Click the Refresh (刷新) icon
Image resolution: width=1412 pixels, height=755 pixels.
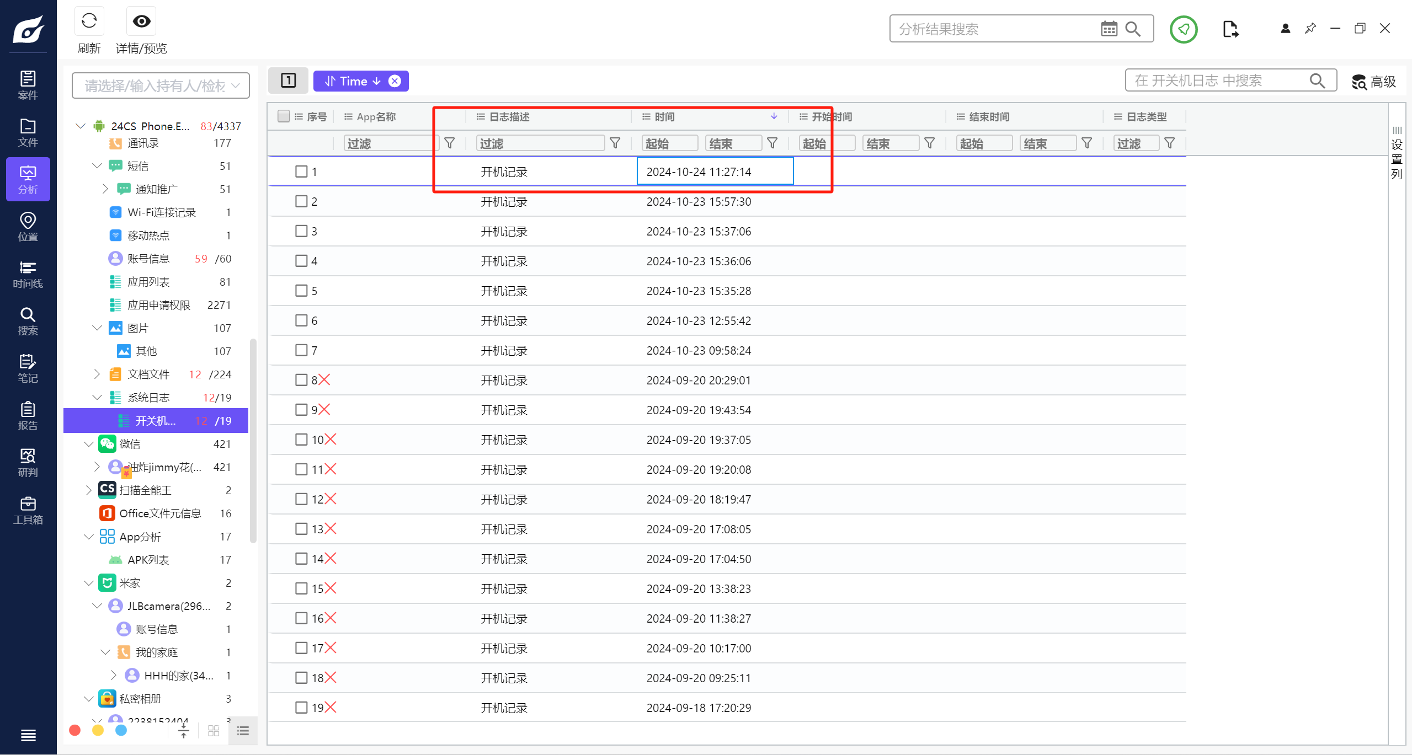pos(89,22)
